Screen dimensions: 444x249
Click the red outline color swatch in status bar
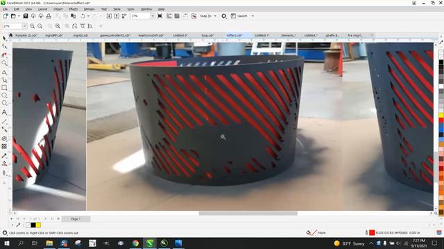pyautogui.click(x=372, y=232)
